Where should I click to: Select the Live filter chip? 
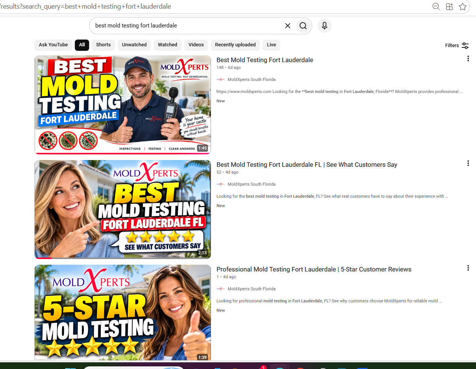pyautogui.click(x=271, y=45)
